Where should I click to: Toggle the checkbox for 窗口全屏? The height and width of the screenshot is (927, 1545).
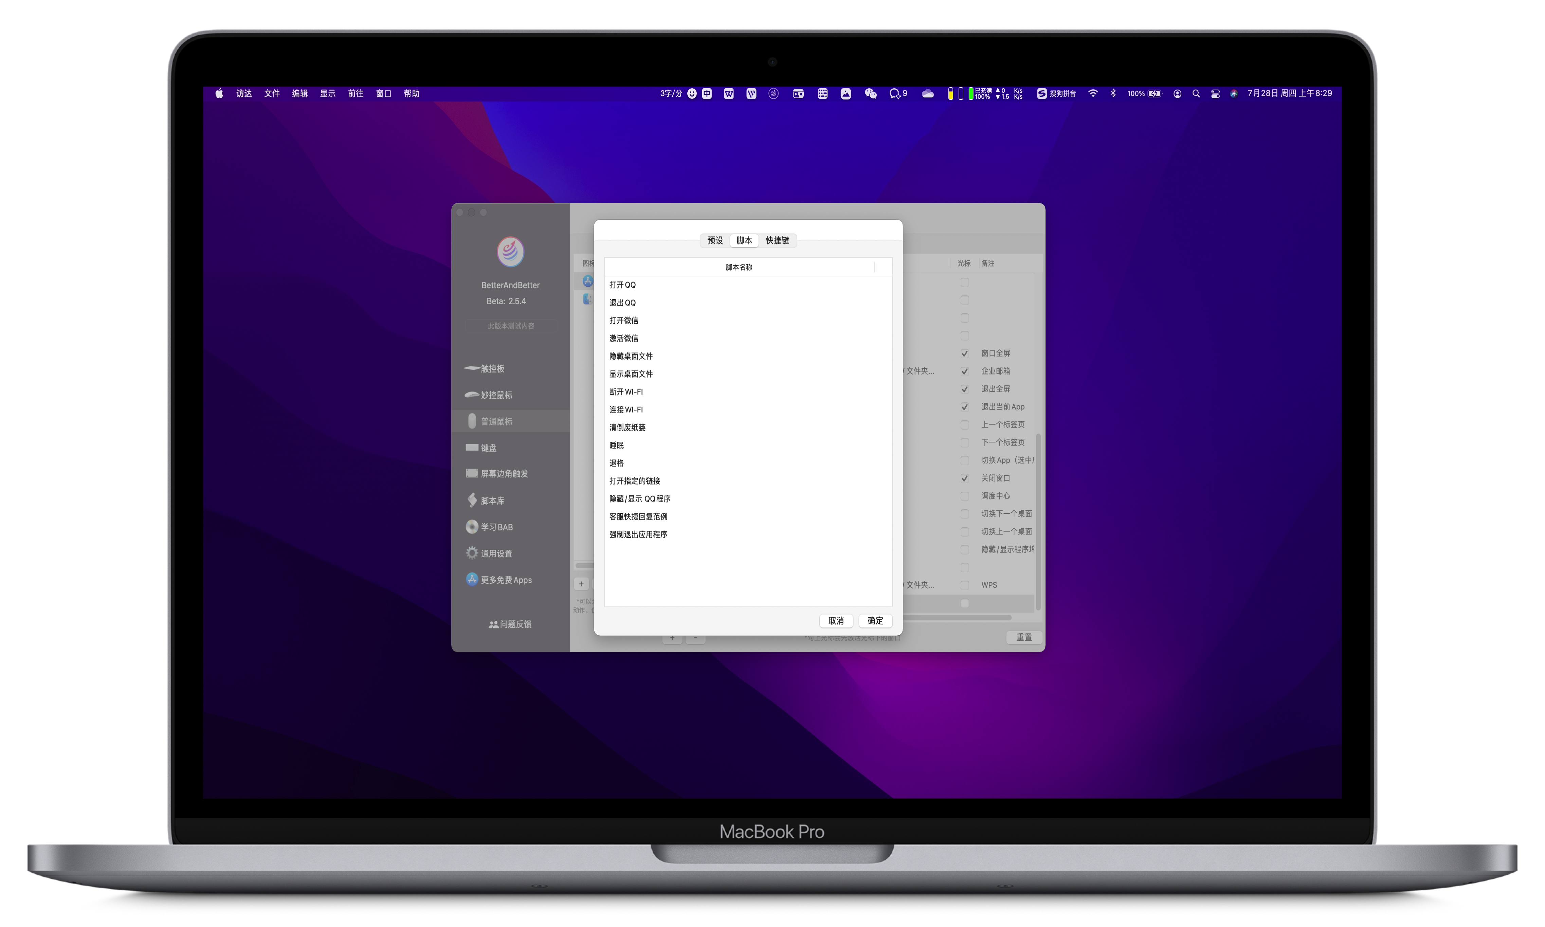965,353
